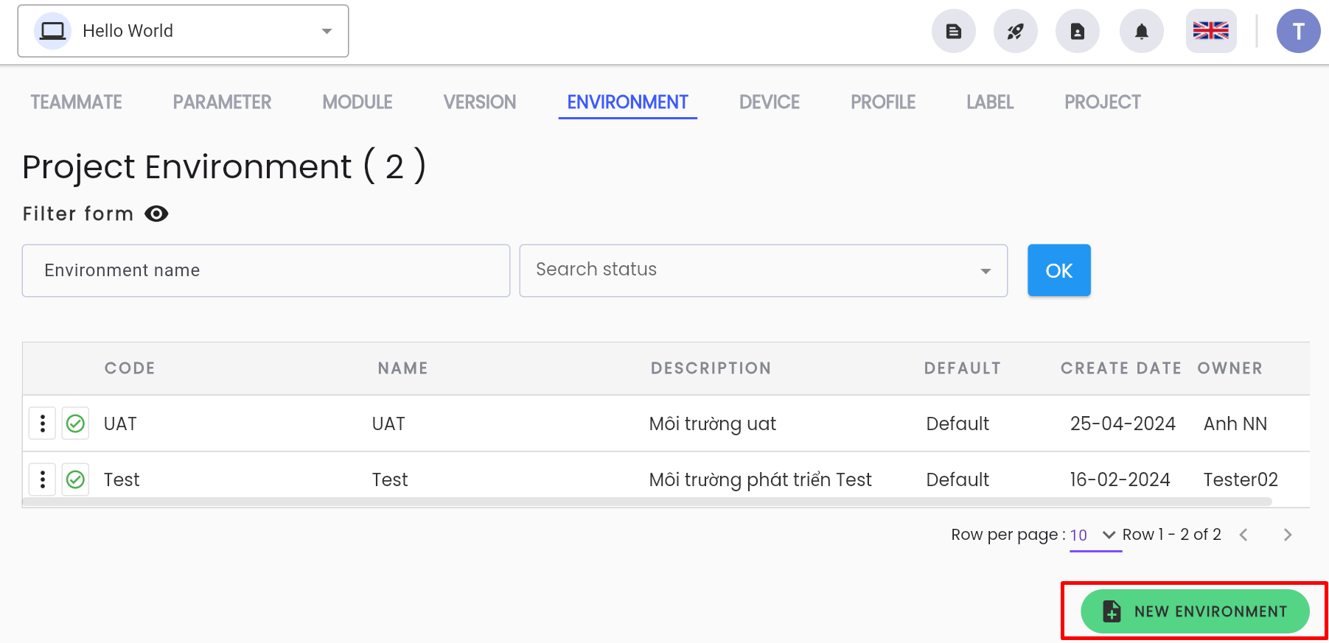Open the user file icon in header
This screenshot has height=643, width=1329.
coord(1078,31)
